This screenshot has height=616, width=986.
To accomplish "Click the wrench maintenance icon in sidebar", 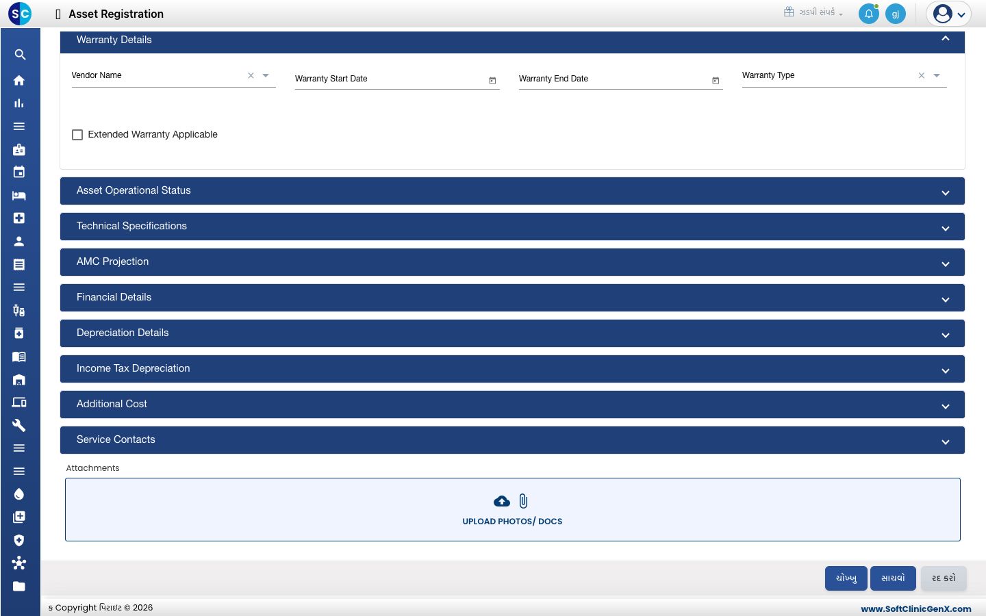I will [19, 425].
